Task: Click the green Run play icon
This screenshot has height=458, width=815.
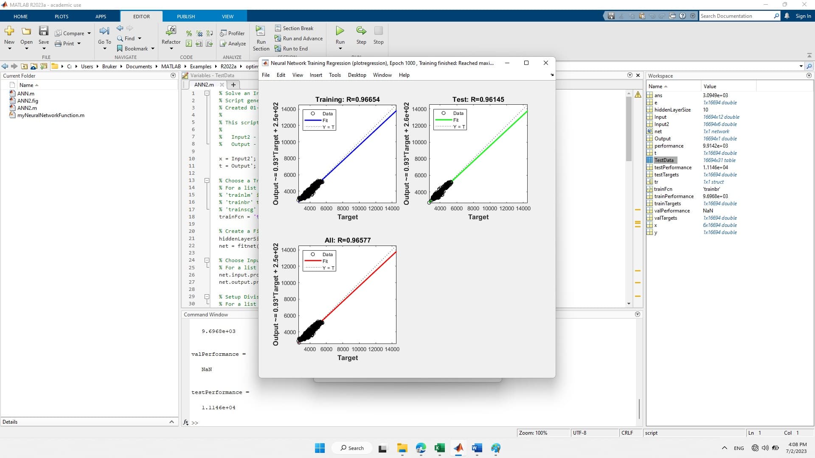Action: (340, 31)
